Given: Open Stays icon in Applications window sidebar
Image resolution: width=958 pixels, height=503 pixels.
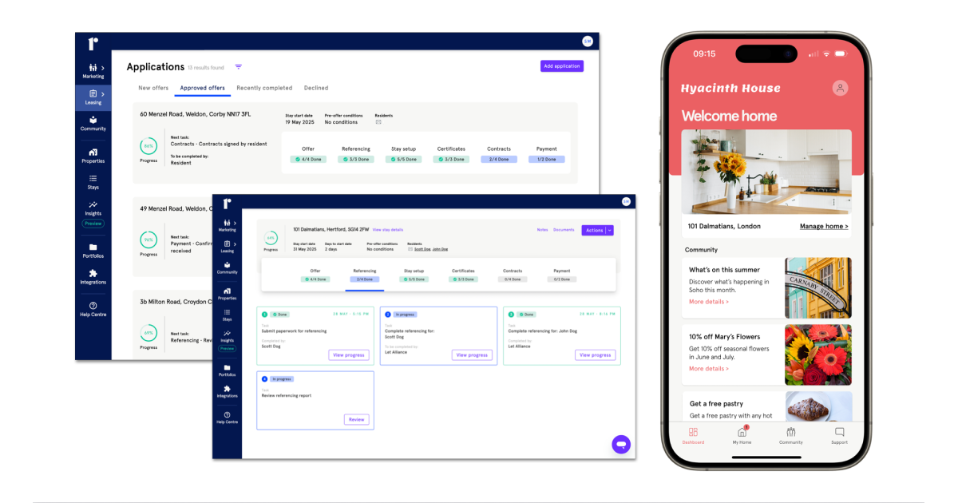Looking at the screenshot, I should coord(93,178).
